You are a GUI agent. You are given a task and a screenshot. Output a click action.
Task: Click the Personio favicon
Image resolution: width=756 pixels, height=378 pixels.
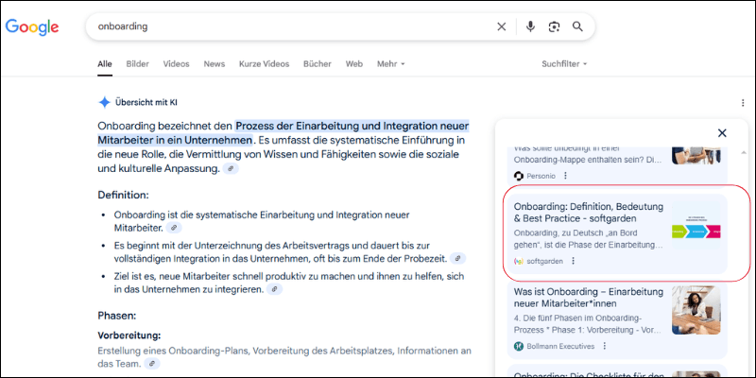point(519,176)
